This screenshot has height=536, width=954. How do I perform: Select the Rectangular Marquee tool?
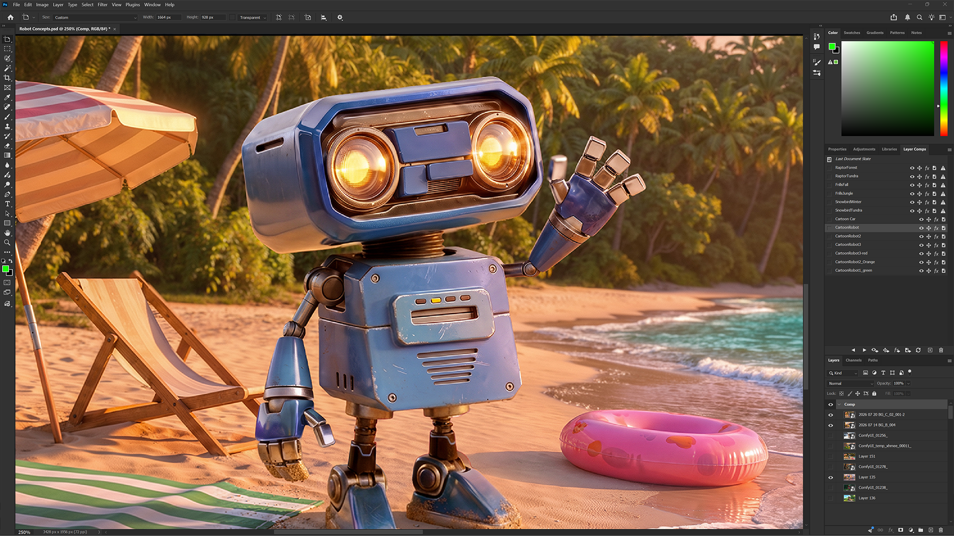[7, 49]
